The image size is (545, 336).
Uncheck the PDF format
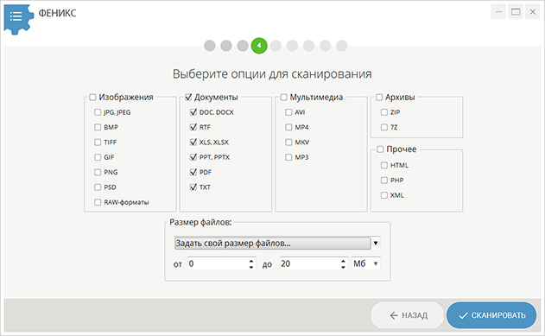(193, 172)
